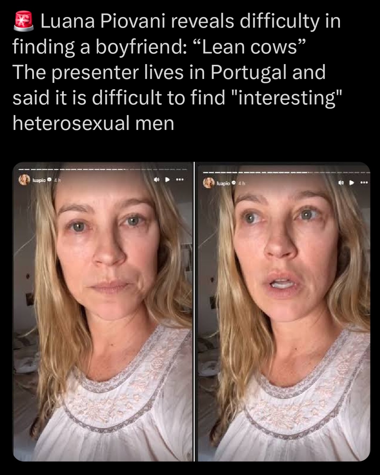The height and width of the screenshot is (475, 380).
Task: Mute sound on the left story
Action: tap(156, 180)
